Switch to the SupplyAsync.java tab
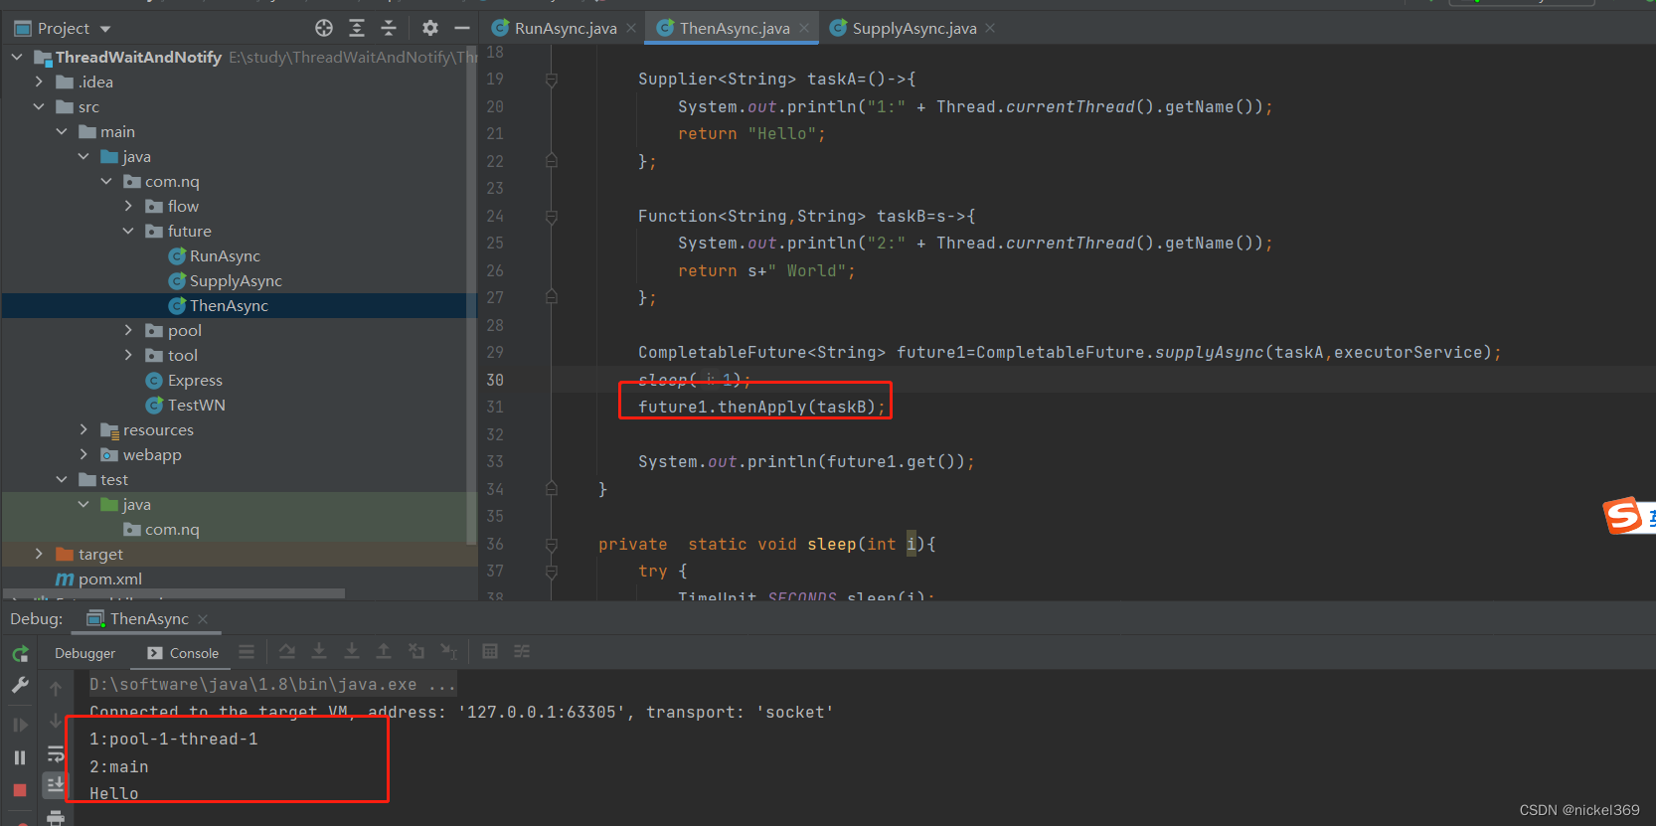1656x826 pixels. [x=913, y=29]
